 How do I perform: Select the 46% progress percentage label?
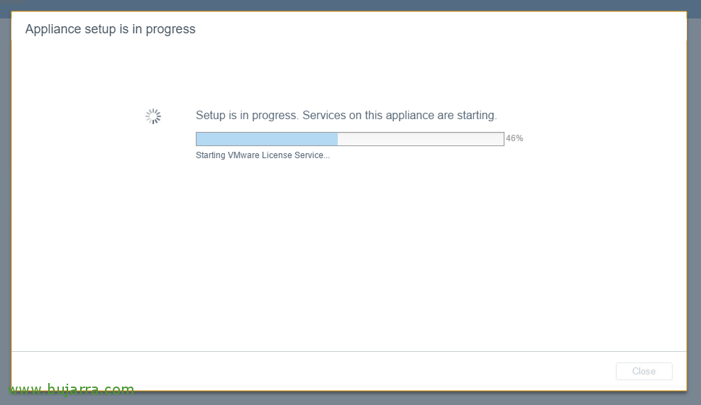(514, 138)
